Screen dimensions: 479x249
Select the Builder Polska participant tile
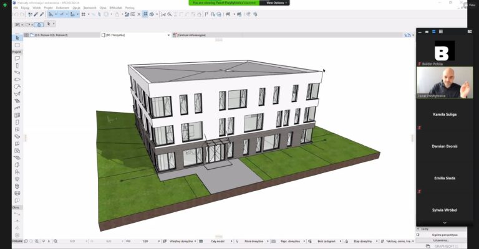445,51
